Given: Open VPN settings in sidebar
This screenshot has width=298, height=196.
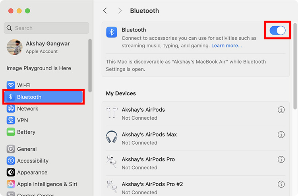Looking at the screenshot, I should pyautogui.click(x=44, y=120).
